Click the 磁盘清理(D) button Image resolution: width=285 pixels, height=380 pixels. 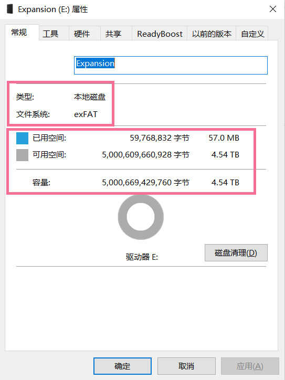[x=236, y=252]
